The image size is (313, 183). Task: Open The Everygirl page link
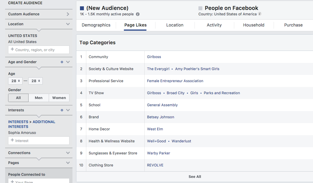[158, 69]
